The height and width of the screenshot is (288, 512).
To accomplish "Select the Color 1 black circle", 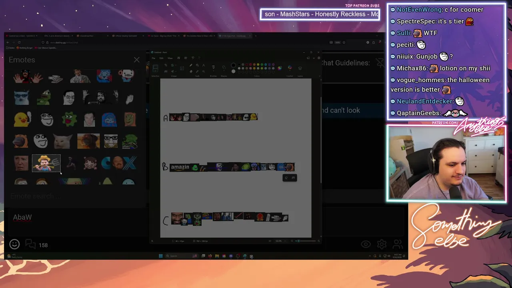I will point(233,65).
